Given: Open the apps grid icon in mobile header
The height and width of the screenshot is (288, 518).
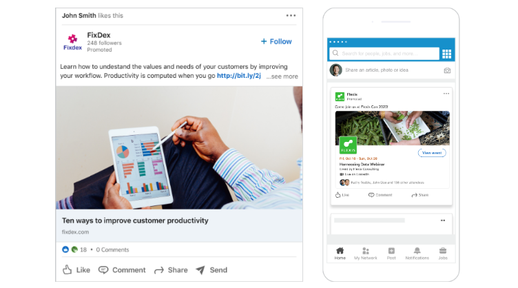Looking at the screenshot, I should click(x=446, y=54).
